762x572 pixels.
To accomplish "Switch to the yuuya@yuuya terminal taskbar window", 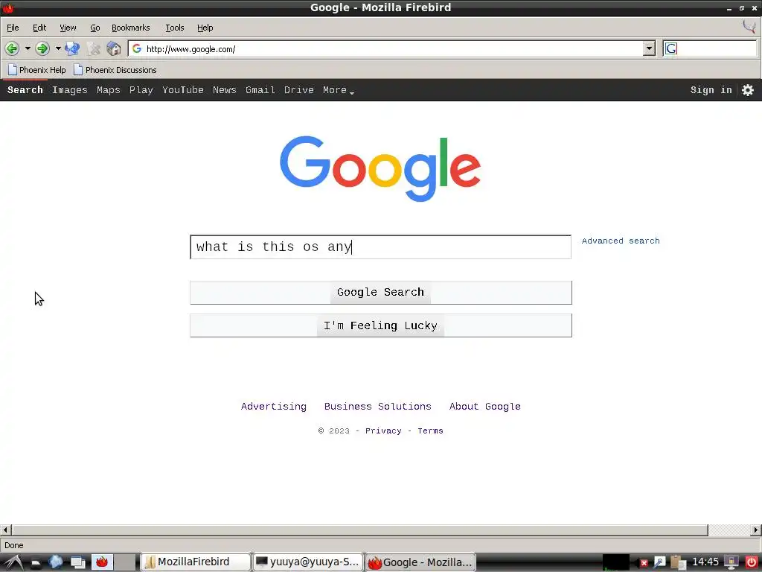I will [307, 562].
